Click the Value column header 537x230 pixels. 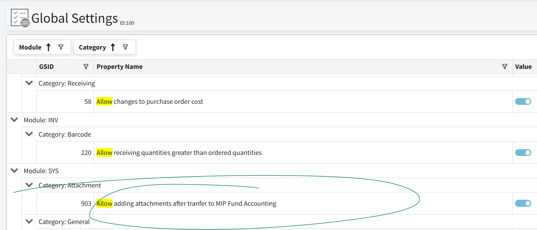pyautogui.click(x=523, y=67)
